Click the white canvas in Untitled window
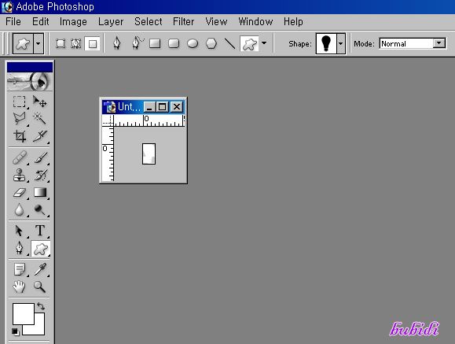 [x=149, y=154]
